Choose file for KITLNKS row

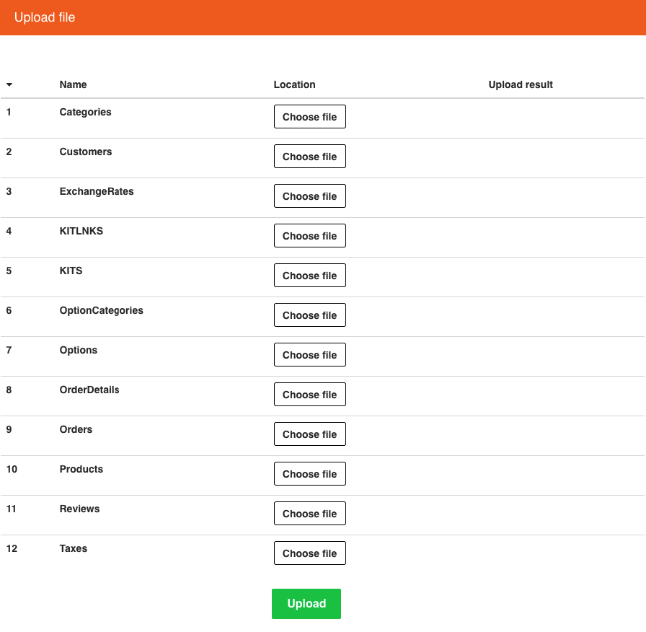[x=310, y=236]
